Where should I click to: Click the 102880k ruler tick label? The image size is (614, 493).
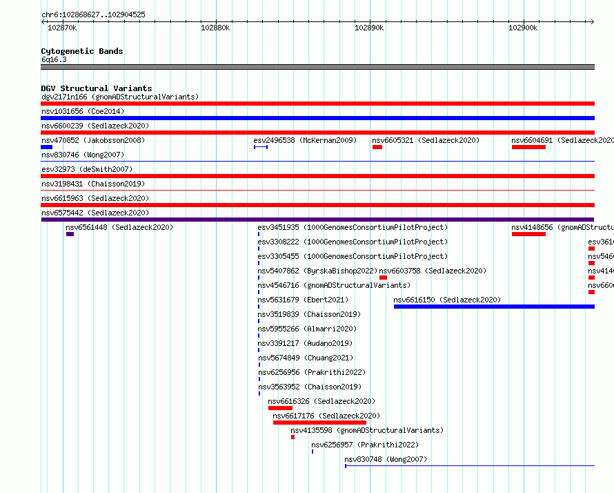tap(215, 28)
